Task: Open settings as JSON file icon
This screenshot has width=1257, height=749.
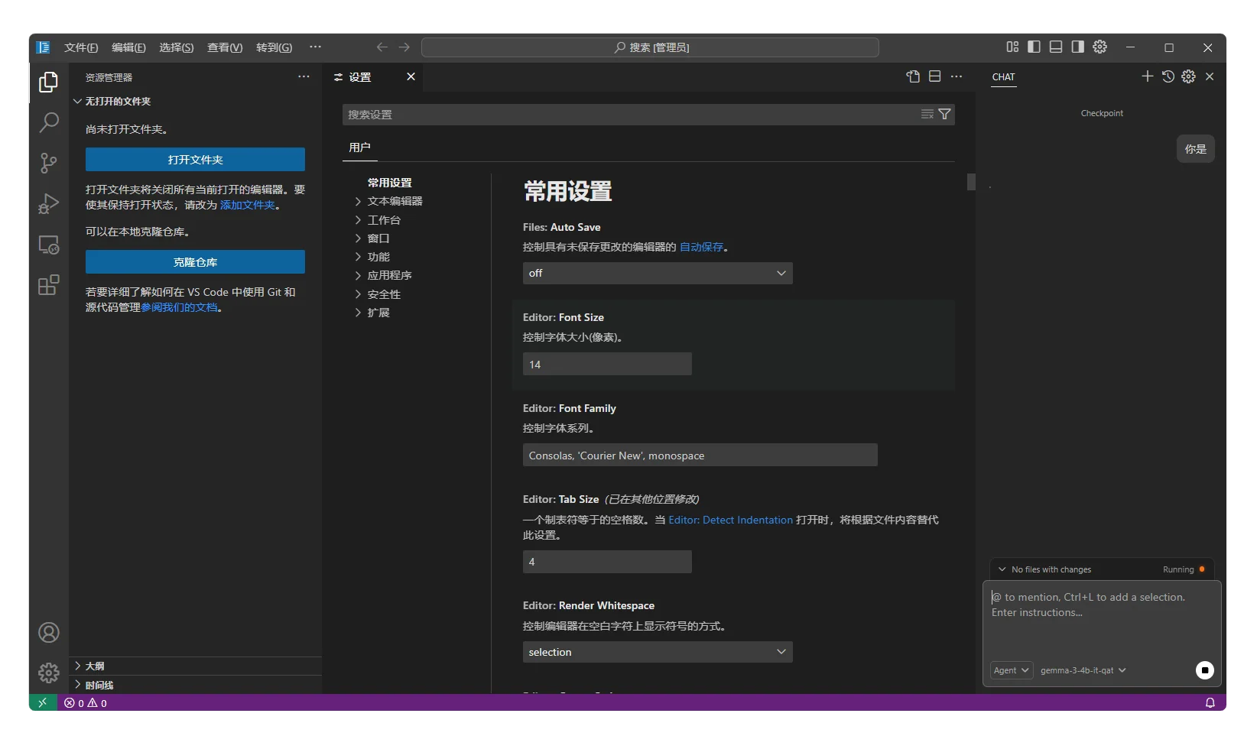Action: 913,76
